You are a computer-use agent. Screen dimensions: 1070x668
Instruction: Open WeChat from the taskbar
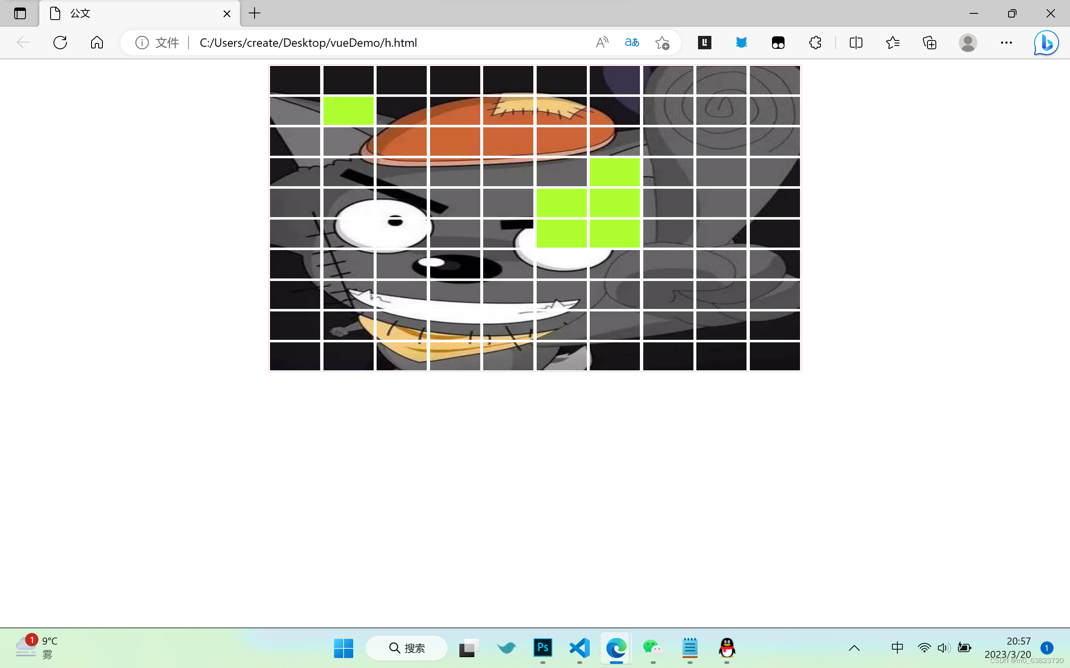click(653, 648)
